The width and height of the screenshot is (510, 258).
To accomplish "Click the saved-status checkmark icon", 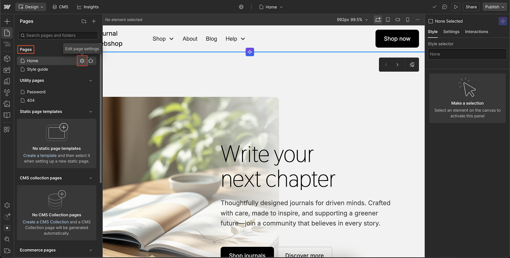I will 435,7.
